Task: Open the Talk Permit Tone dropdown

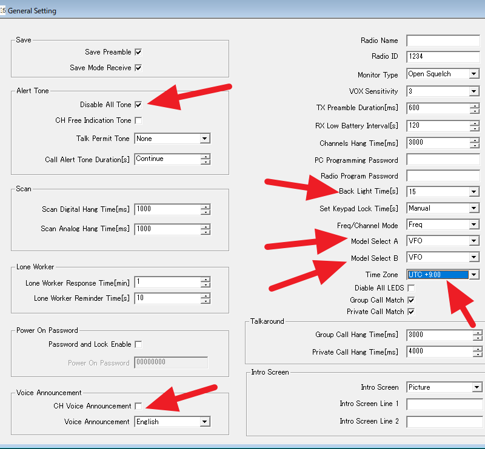Action: click(x=204, y=139)
